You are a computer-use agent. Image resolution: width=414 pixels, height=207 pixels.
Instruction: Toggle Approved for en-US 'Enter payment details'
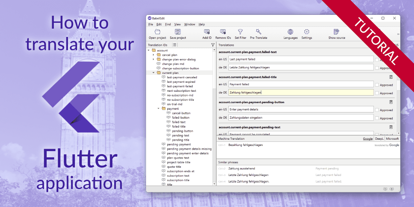377,110
